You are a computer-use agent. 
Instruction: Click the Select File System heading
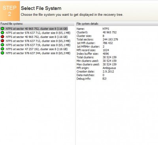tap(41, 8)
